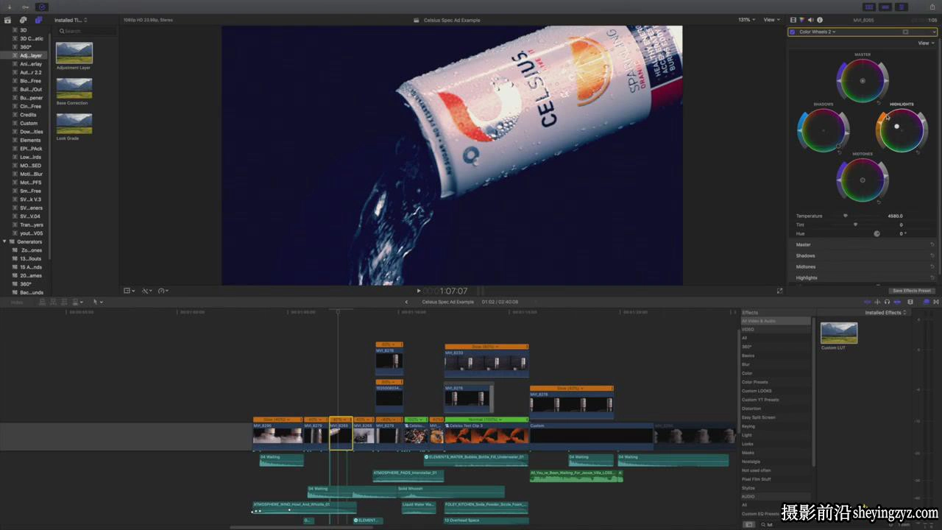Image resolution: width=942 pixels, height=530 pixels.
Task: Open the enhancement magic wand menu
Action: coord(146,291)
